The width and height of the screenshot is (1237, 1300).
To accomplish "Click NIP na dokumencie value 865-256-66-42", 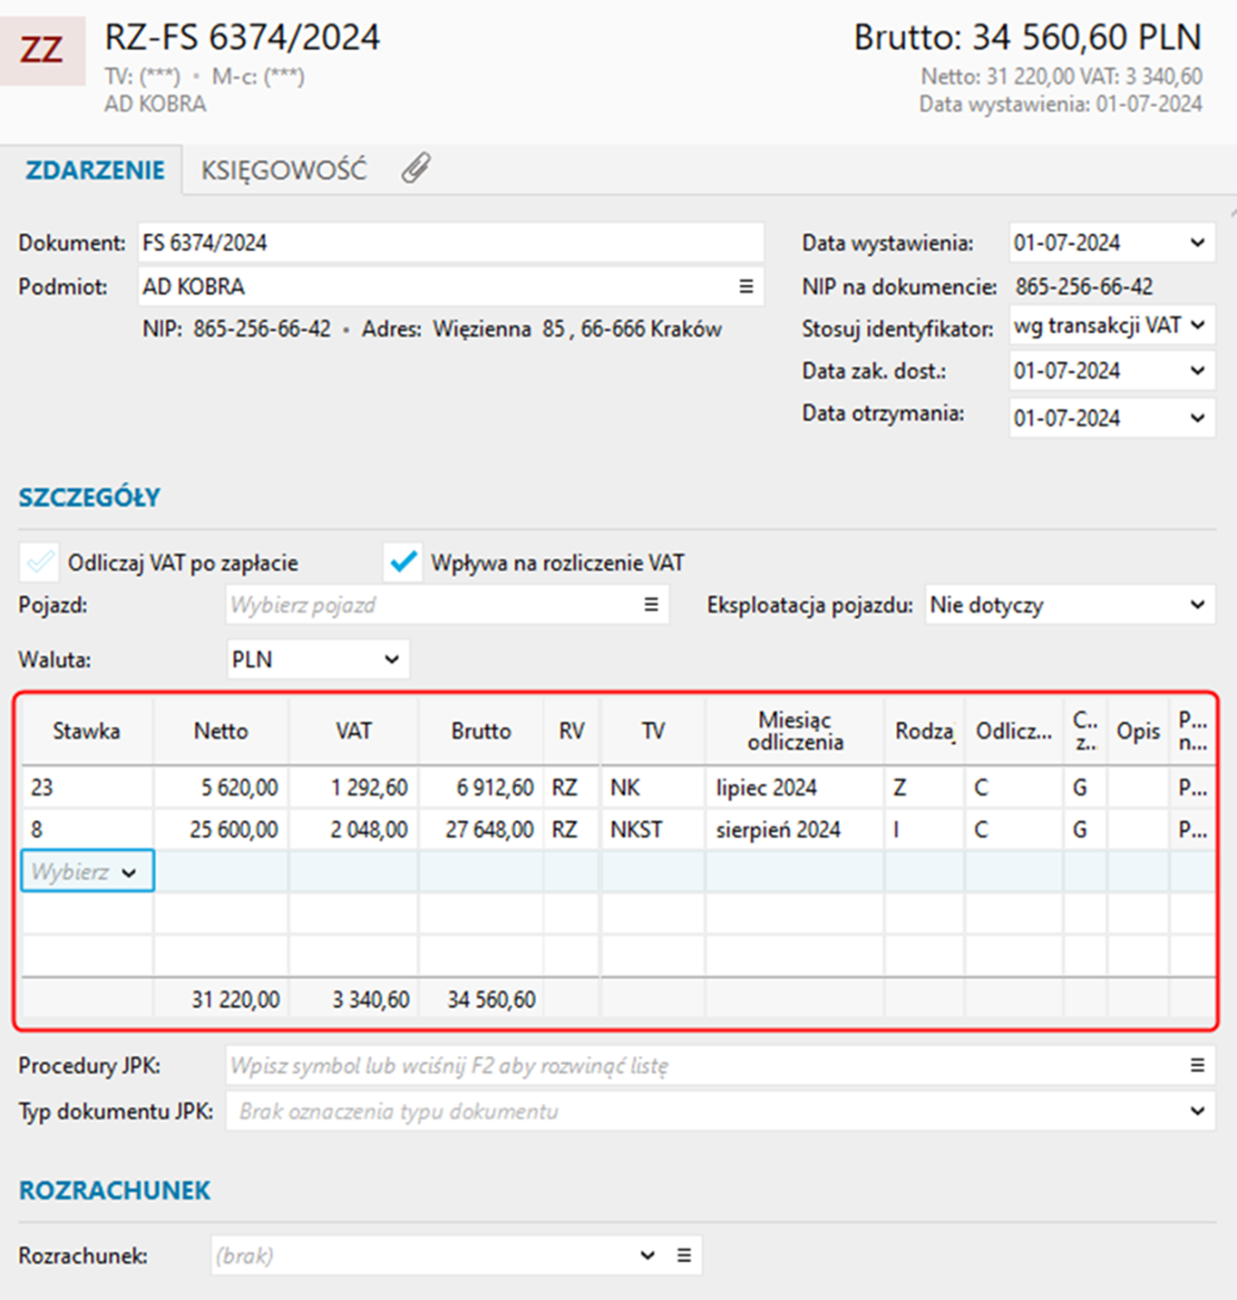I will click(1084, 287).
